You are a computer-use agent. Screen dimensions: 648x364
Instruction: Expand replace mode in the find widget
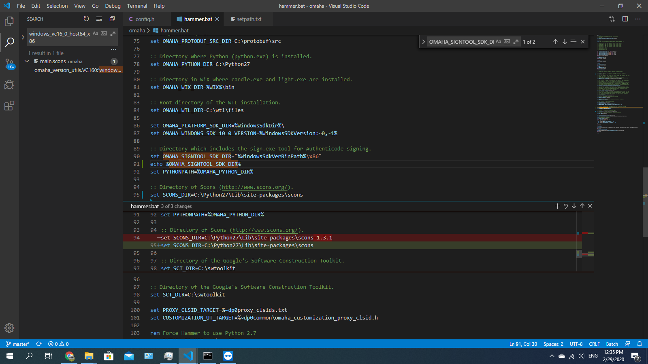423,42
